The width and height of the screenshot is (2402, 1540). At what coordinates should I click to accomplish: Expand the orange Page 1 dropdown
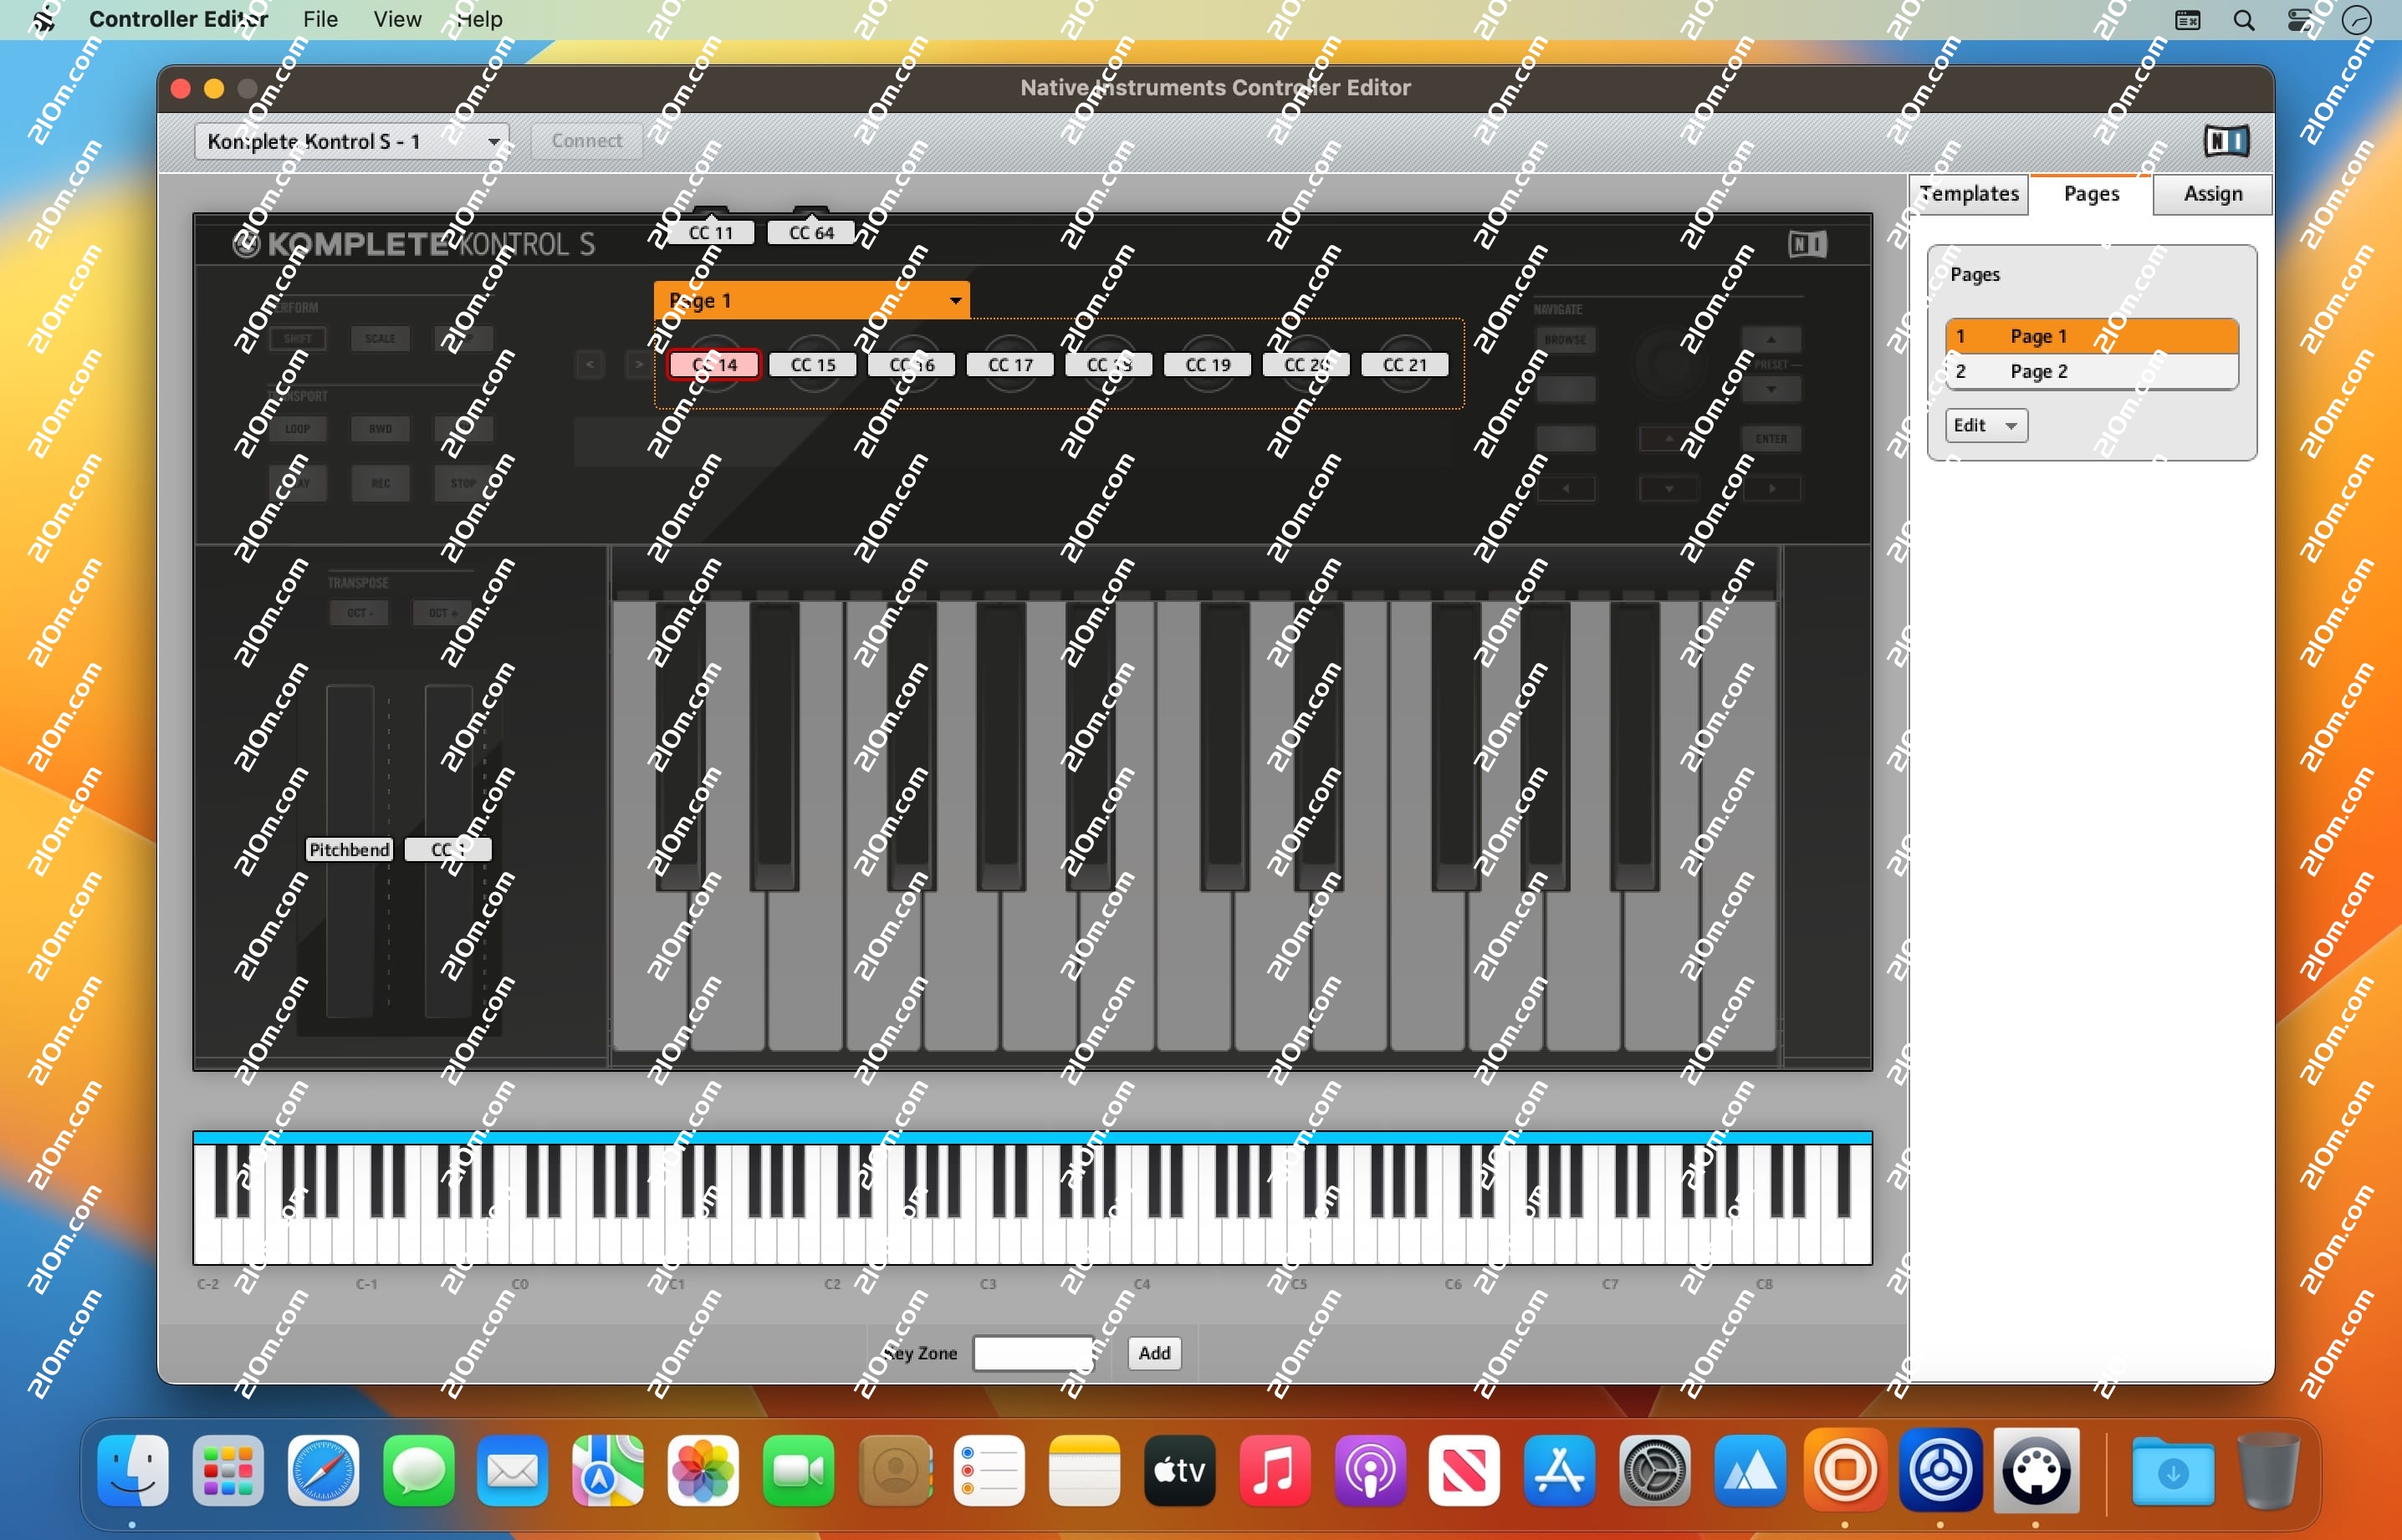[810, 301]
